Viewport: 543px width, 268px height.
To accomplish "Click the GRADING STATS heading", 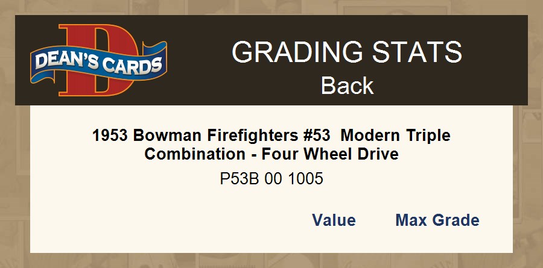I will [x=347, y=53].
